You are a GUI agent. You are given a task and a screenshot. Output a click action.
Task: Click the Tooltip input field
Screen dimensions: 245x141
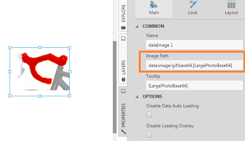(195, 85)
